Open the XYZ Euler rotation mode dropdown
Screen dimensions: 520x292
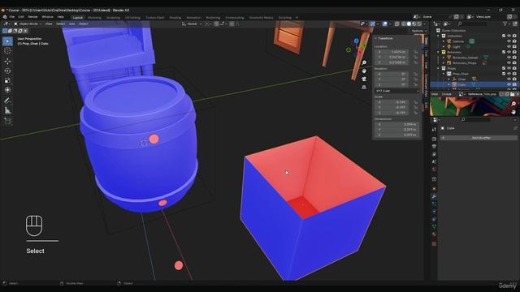coord(397,91)
